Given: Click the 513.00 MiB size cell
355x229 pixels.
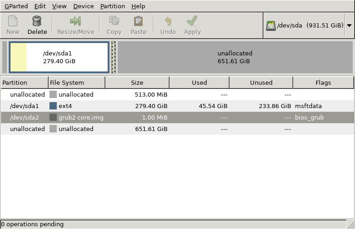Looking at the screenshot, I should tap(151, 94).
